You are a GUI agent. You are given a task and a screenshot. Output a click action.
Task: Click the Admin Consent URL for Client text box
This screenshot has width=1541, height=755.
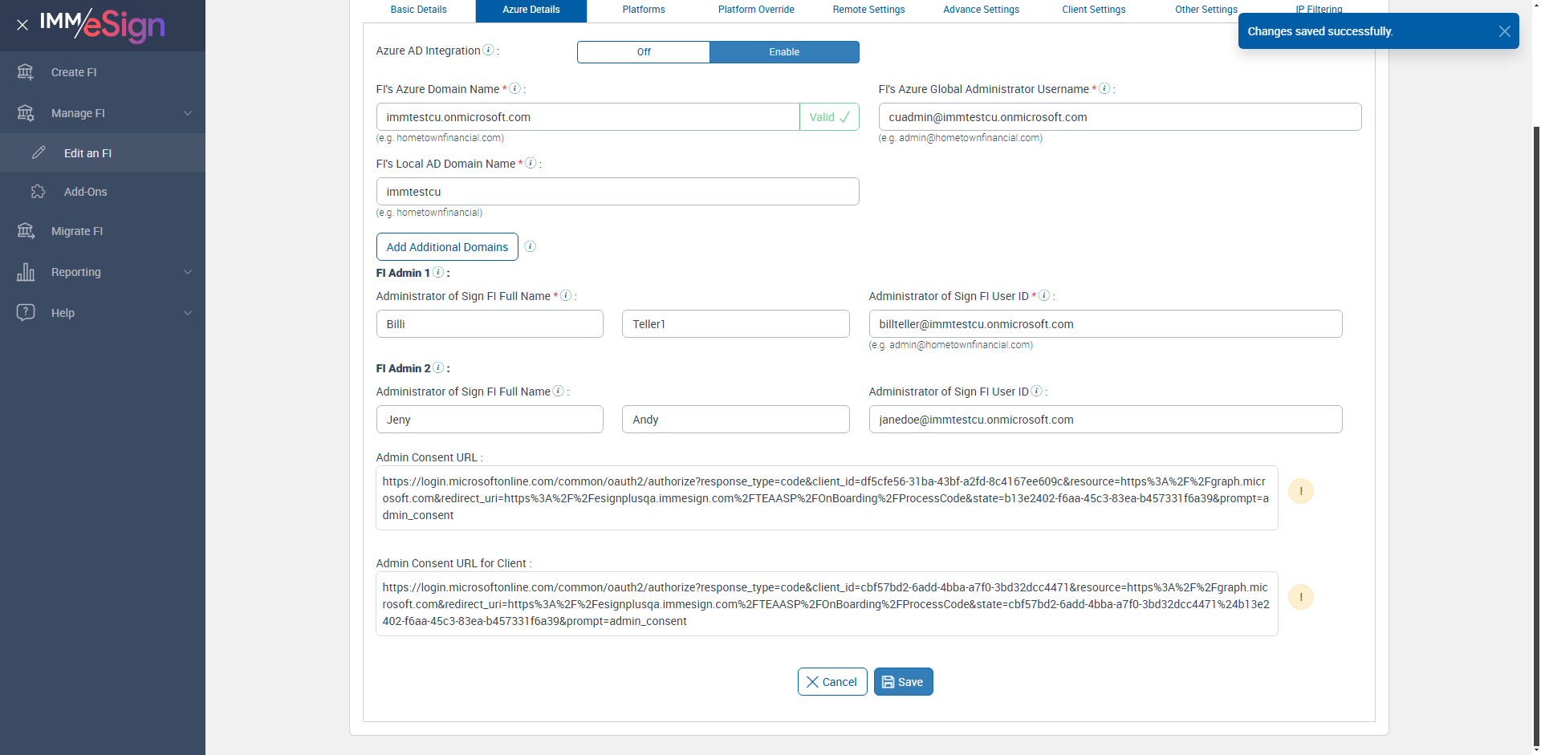827,604
